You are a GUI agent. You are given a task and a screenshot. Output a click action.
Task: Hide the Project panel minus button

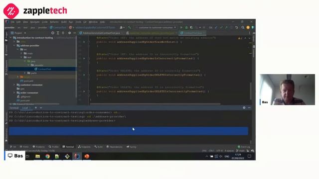click(74, 33)
